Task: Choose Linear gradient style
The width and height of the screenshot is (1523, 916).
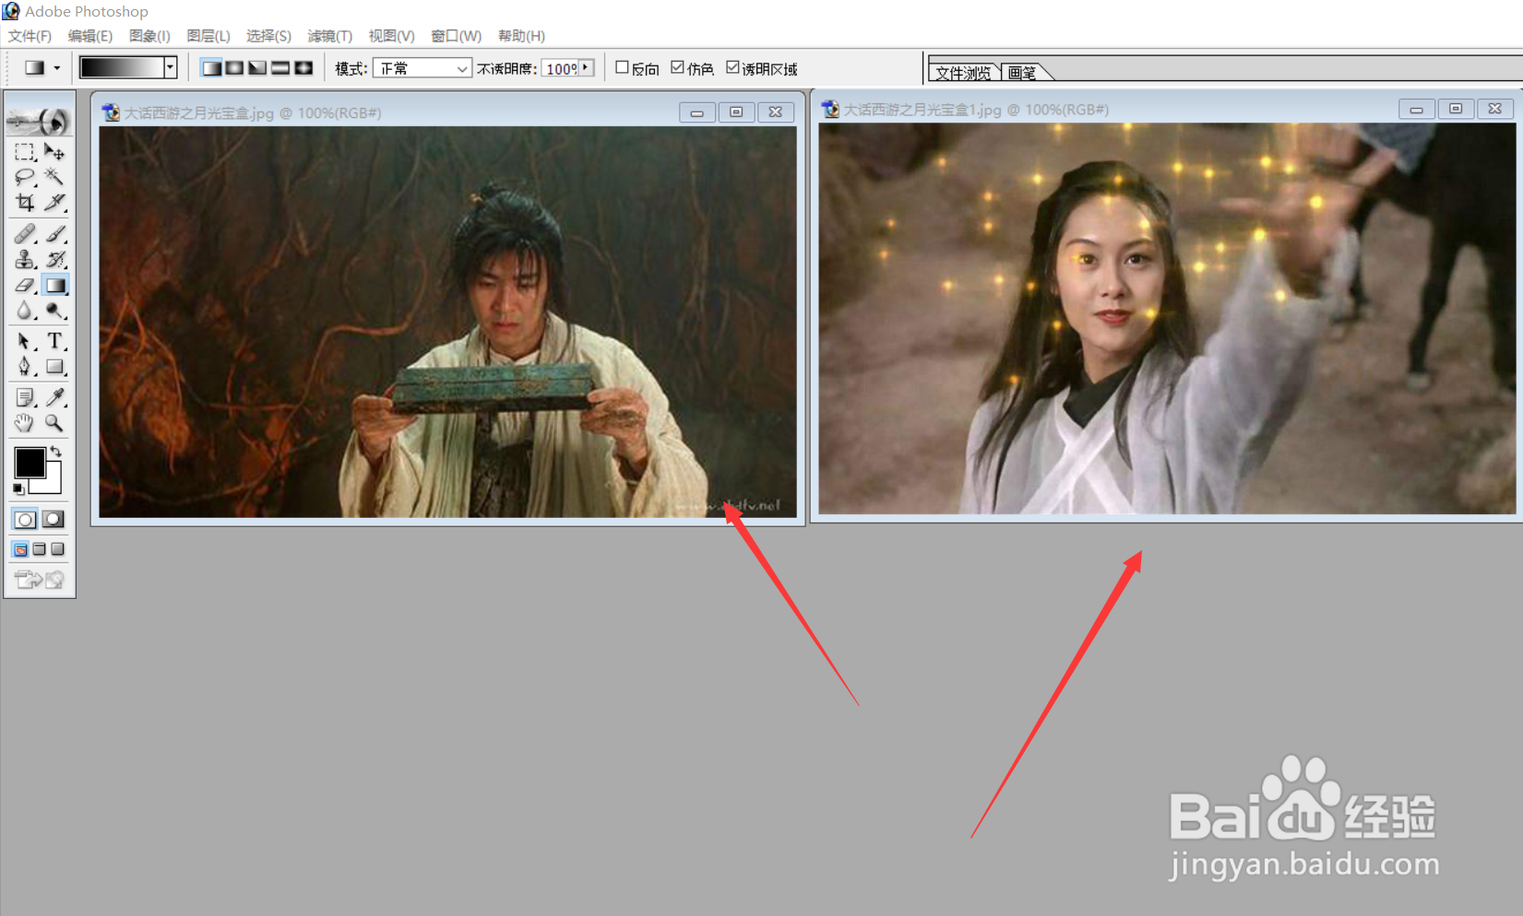Action: tap(211, 67)
